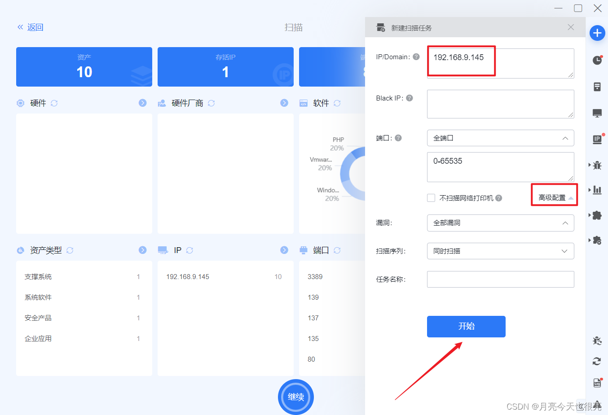Select 支撑系统 asset type row
Viewport: 608px width, 415px height.
[84, 277]
